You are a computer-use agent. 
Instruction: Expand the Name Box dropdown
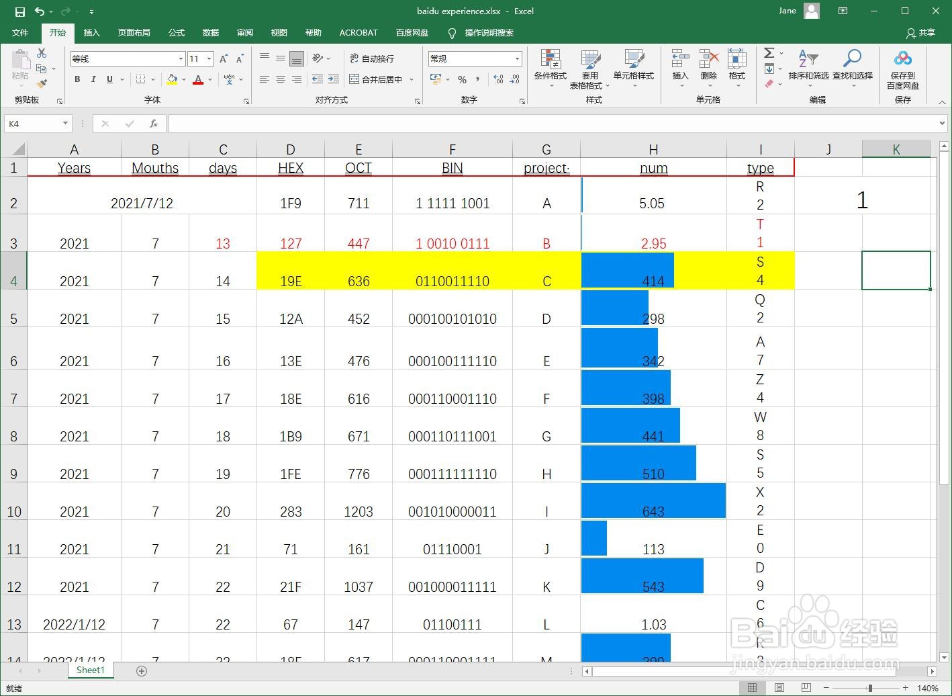point(65,124)
